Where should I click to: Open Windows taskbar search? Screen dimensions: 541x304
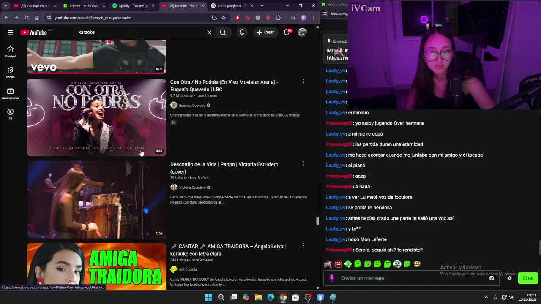pyautogui.click(x=221, y=297)
